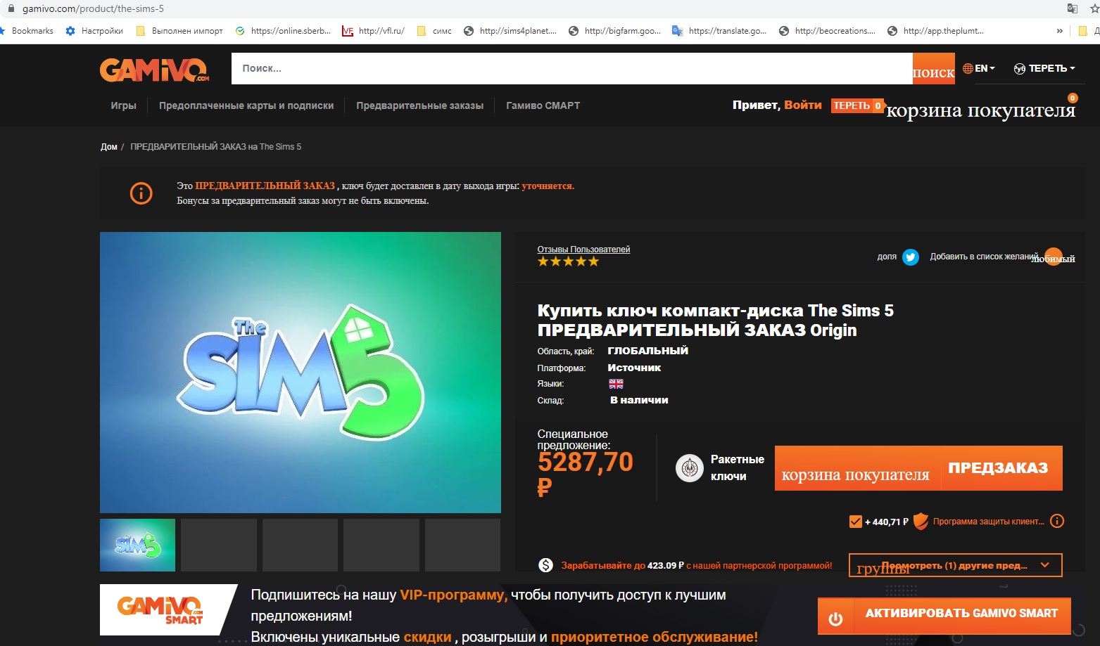
Task: Click the Дом breadcrumb link
Action: pos(108,147)
